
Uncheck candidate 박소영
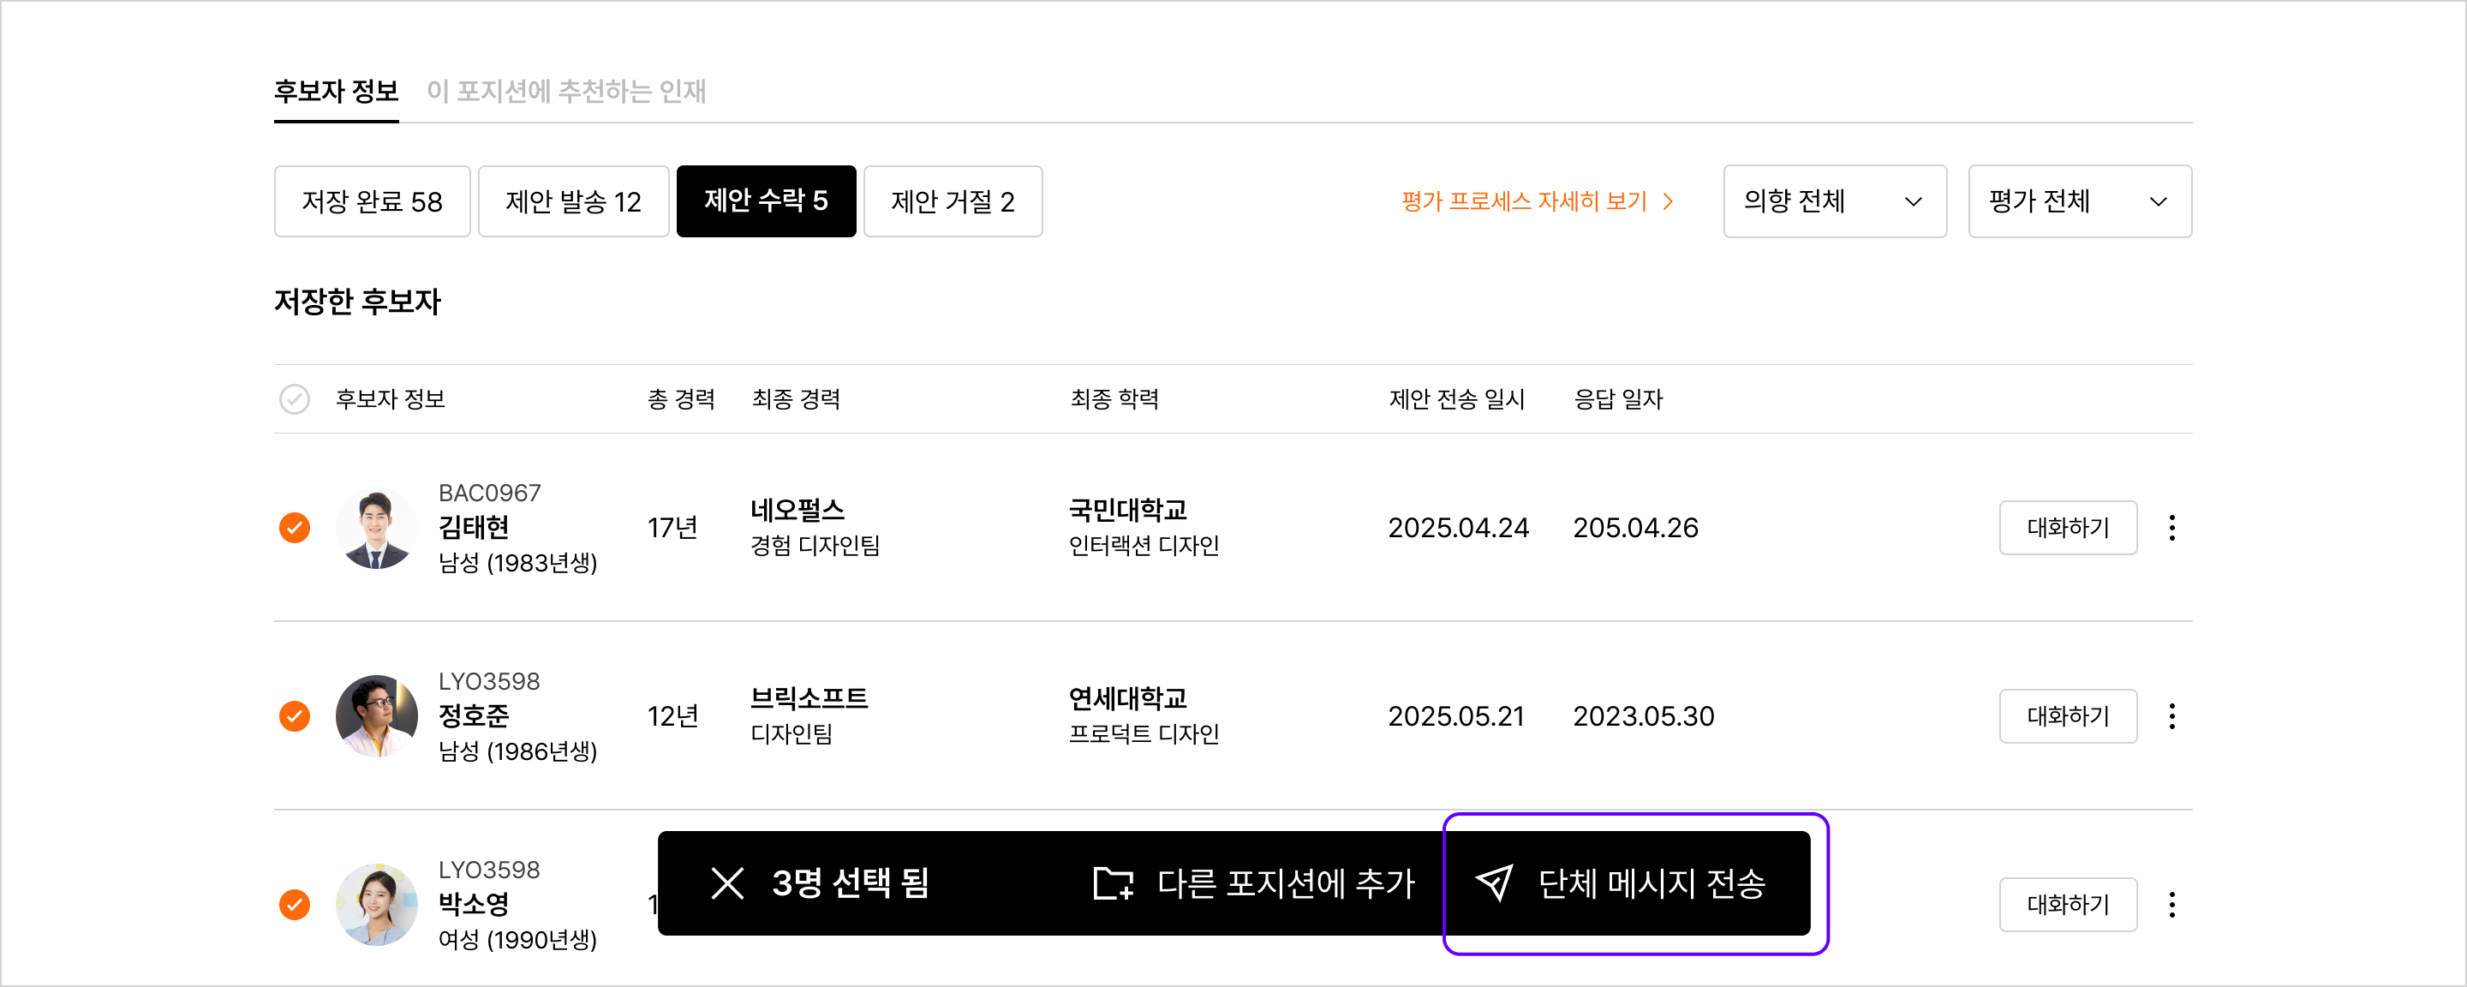294,905
